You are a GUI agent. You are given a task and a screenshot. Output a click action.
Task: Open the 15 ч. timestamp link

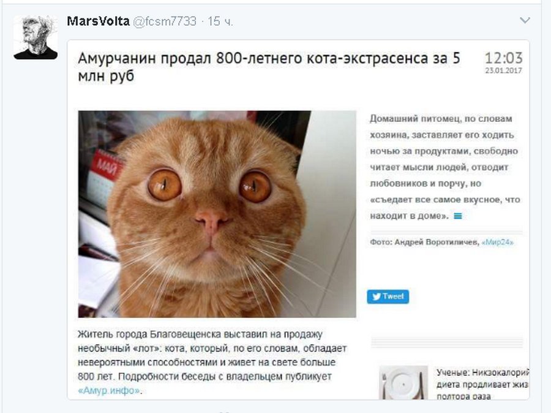(x=220, y=21)
